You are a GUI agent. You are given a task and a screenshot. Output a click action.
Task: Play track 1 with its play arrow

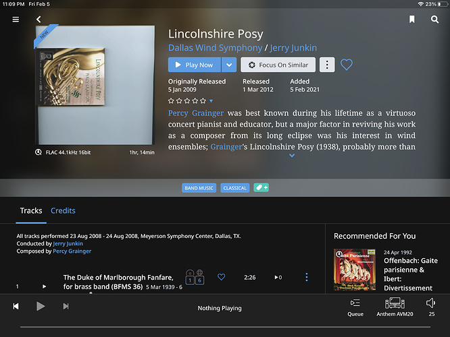pyautogui.click(x=44, y=286)
